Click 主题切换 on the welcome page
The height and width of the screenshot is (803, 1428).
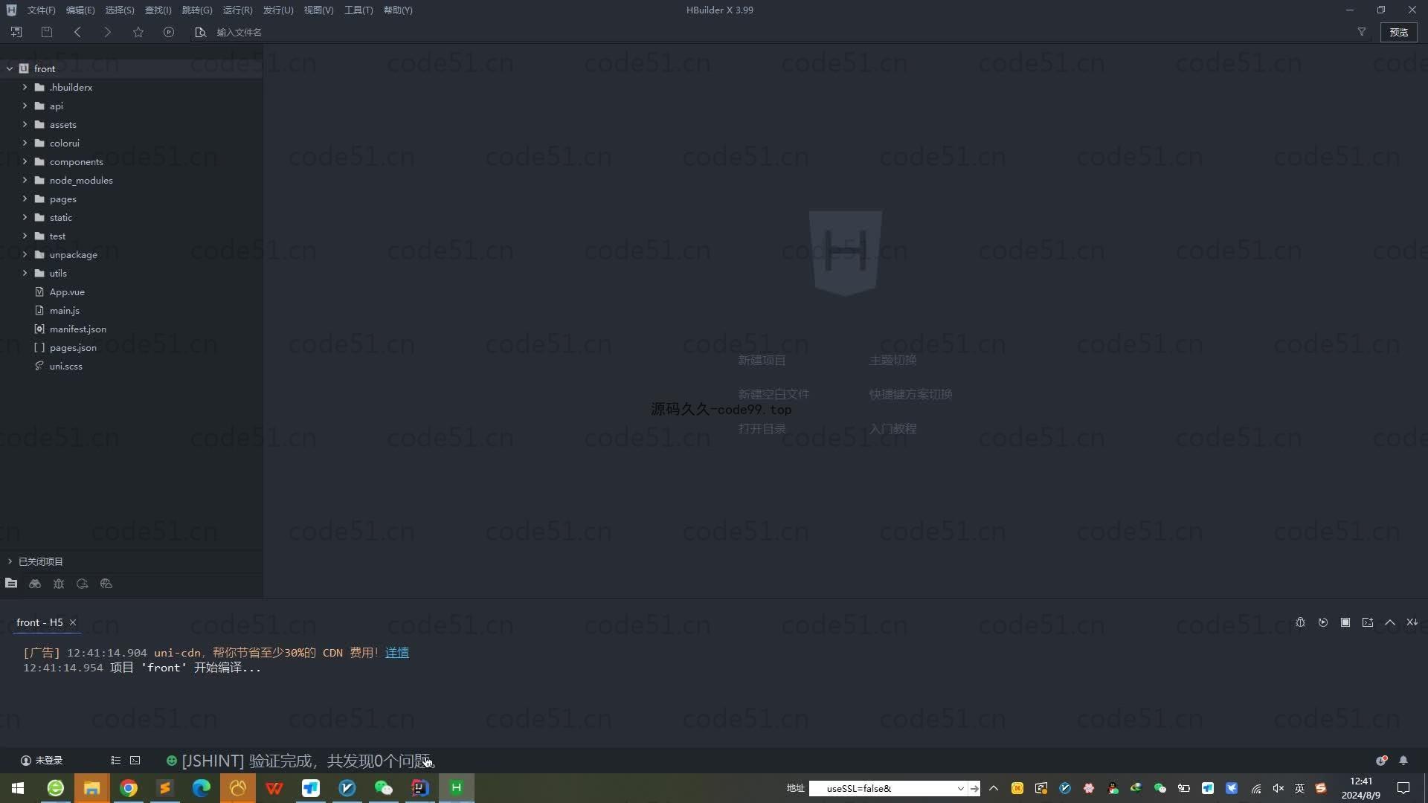click(892, 361)
